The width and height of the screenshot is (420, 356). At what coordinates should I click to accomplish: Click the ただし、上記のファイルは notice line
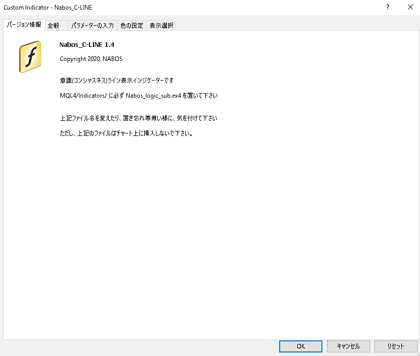click(x=126, y=133)
